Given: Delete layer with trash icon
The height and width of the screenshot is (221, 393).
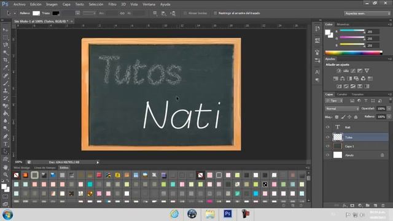Looking at the screenshot, I should (x=383, y=206).
